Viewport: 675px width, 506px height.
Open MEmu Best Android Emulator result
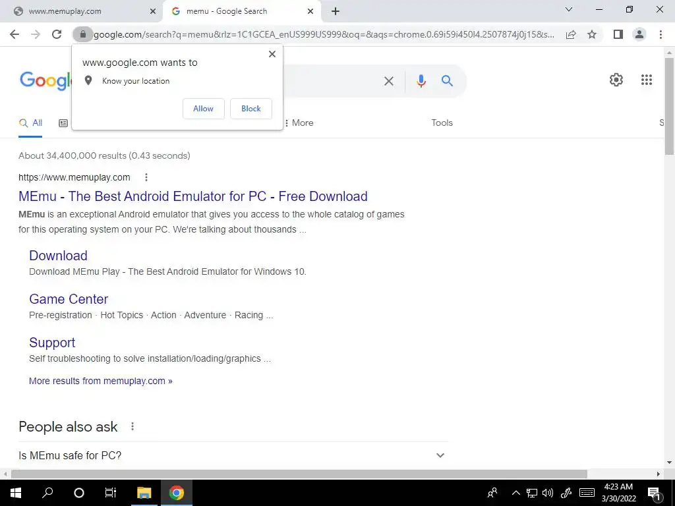click(193, 196)
